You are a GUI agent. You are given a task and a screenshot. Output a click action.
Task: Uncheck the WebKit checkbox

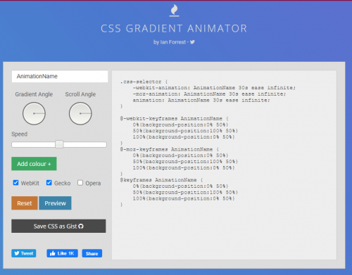pos(15,183)
